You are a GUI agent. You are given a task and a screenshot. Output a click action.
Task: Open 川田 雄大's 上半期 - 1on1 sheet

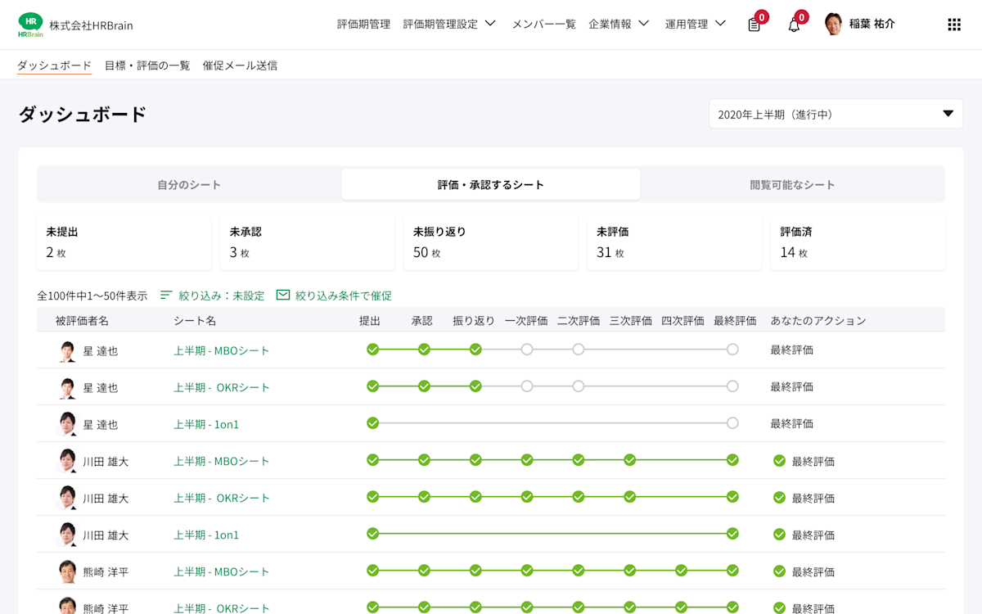[206, 535]
